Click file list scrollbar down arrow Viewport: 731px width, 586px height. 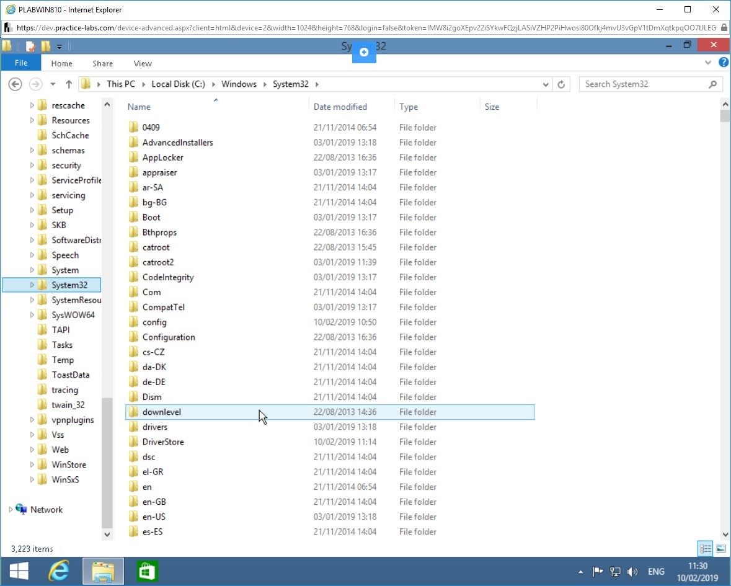pyautogui.click(x=725, y=535)
